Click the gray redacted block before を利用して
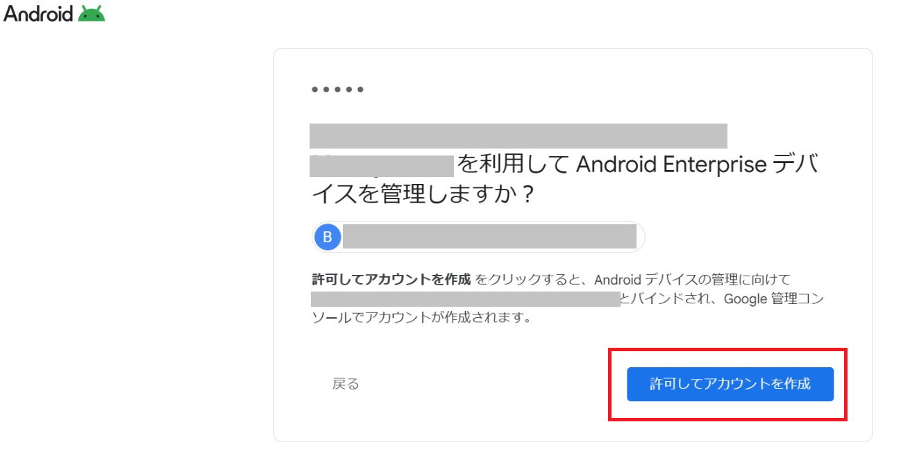The height and width of the screenshot is (463, 910). 382,165
